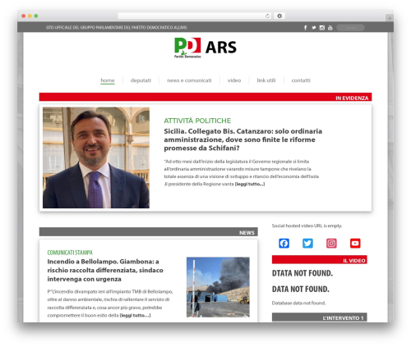This screenshot has height=347, width=411.
Task: Click the L'INTERVENTO 1 header
Action: tap(320, 317)
